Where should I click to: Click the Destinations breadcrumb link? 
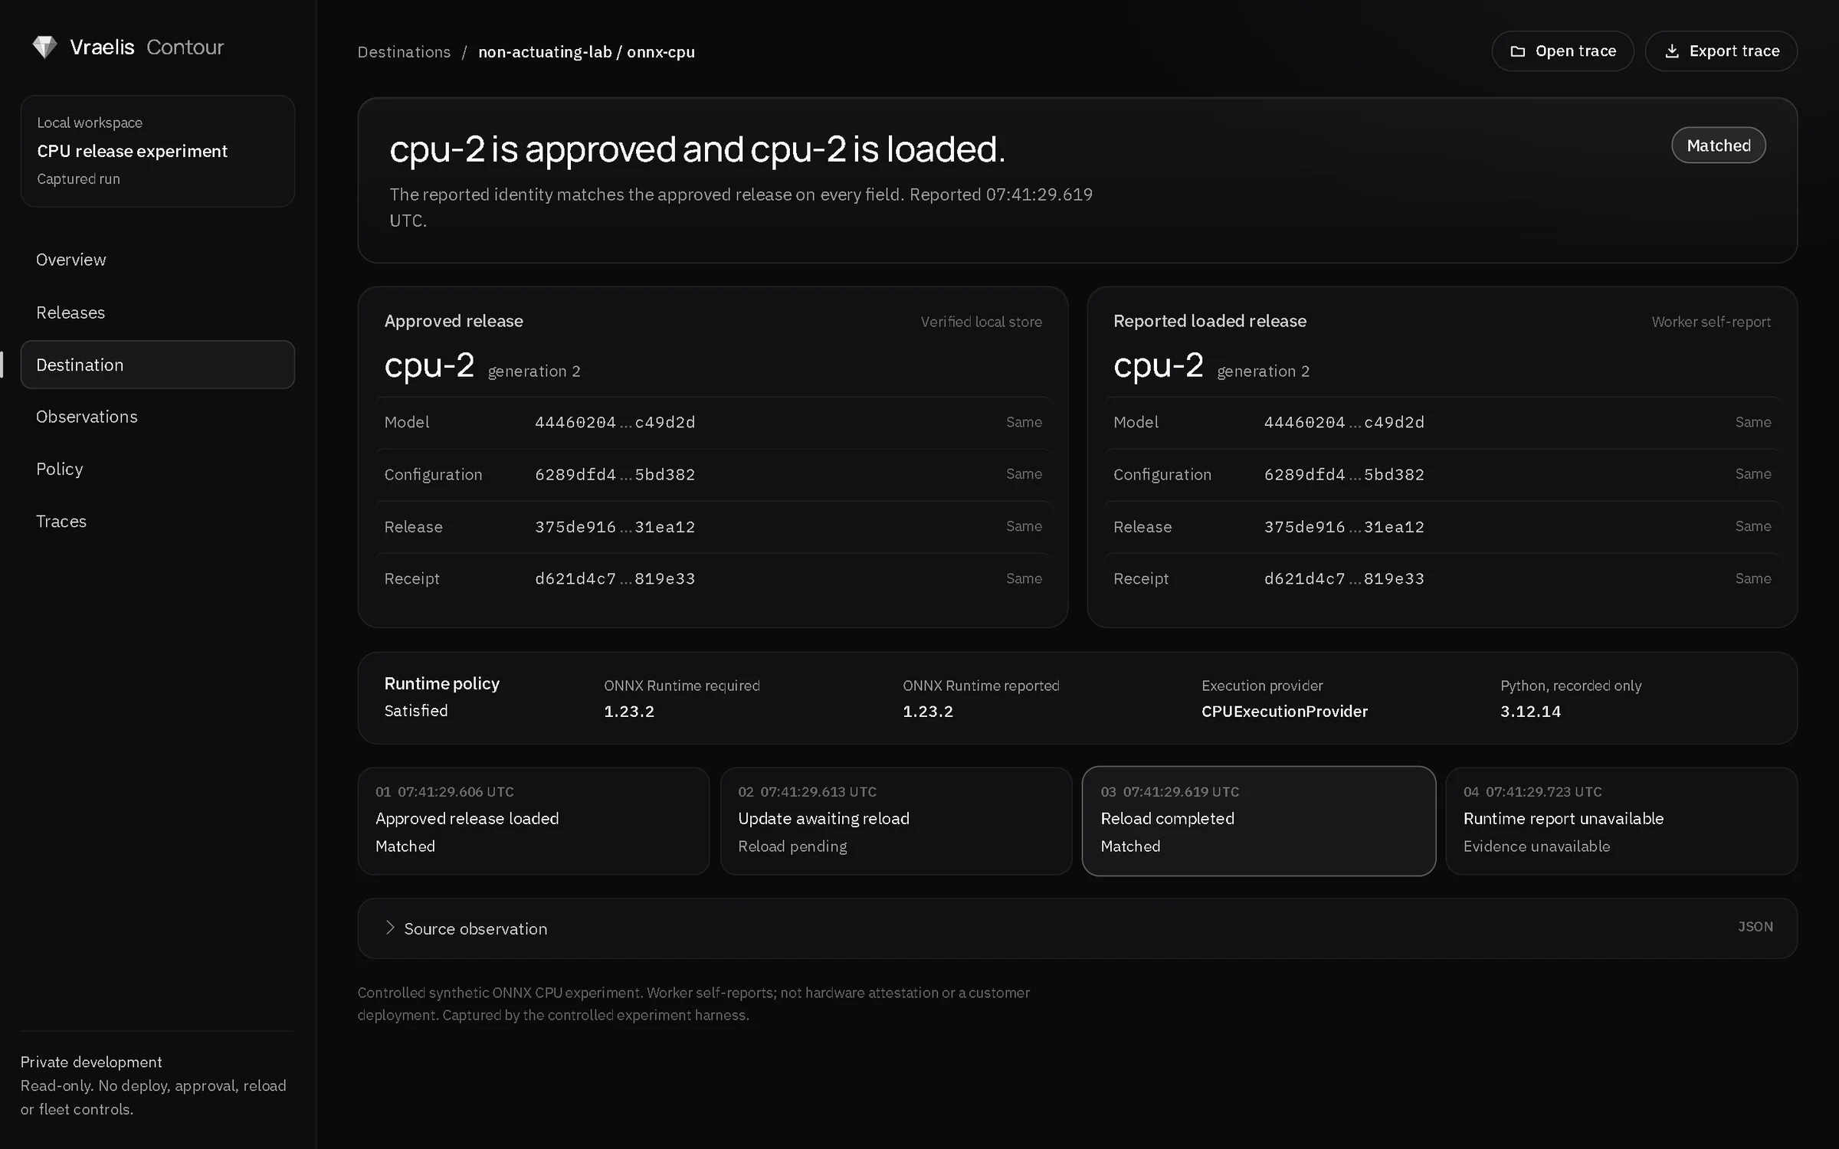pos(404,52)
